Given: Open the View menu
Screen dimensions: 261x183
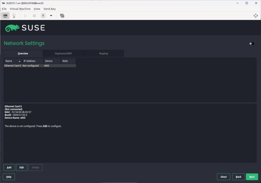Looking at the screenshot, I should pyautogui.click(x=37, y=9).
